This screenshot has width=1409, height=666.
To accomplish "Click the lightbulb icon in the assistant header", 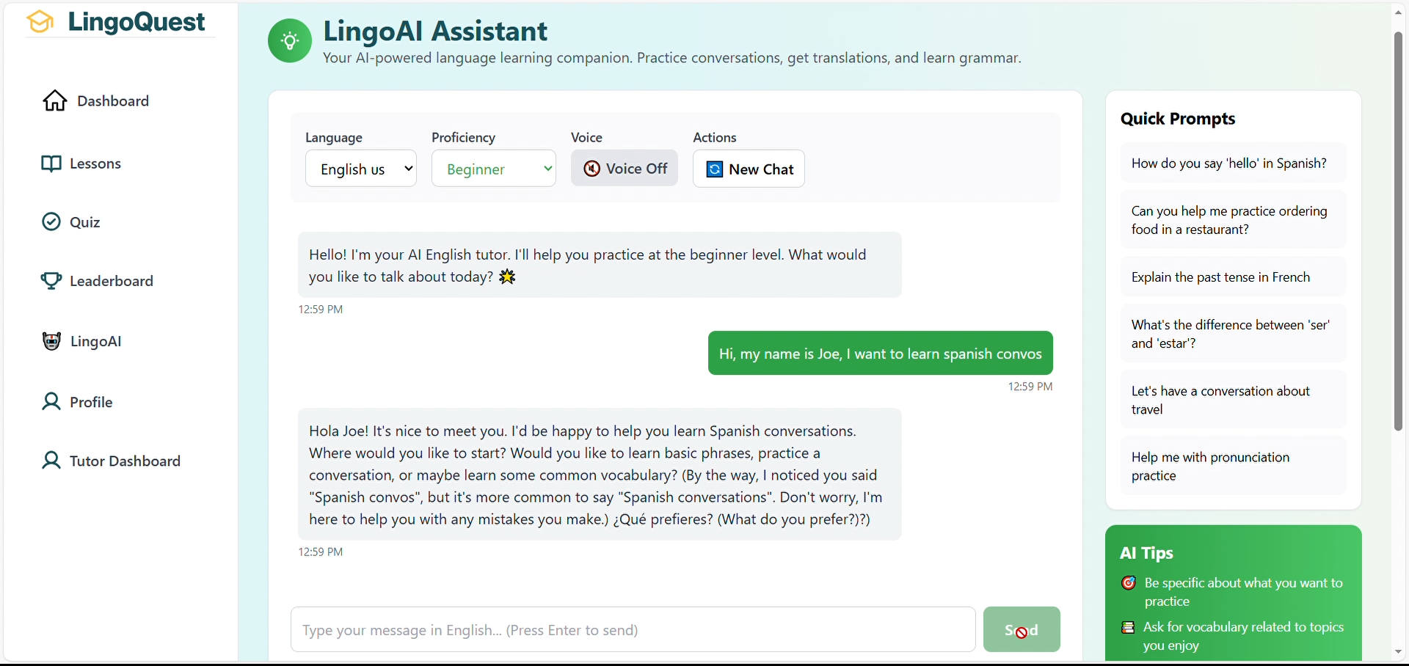I will tap(290, 40).
